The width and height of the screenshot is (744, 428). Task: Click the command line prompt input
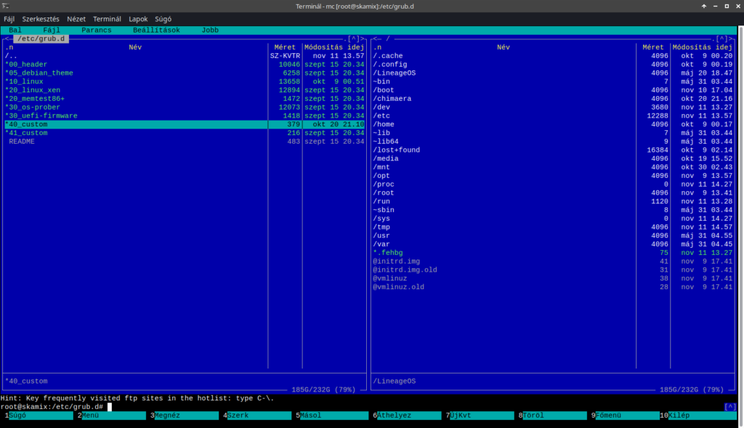(413, 407)
